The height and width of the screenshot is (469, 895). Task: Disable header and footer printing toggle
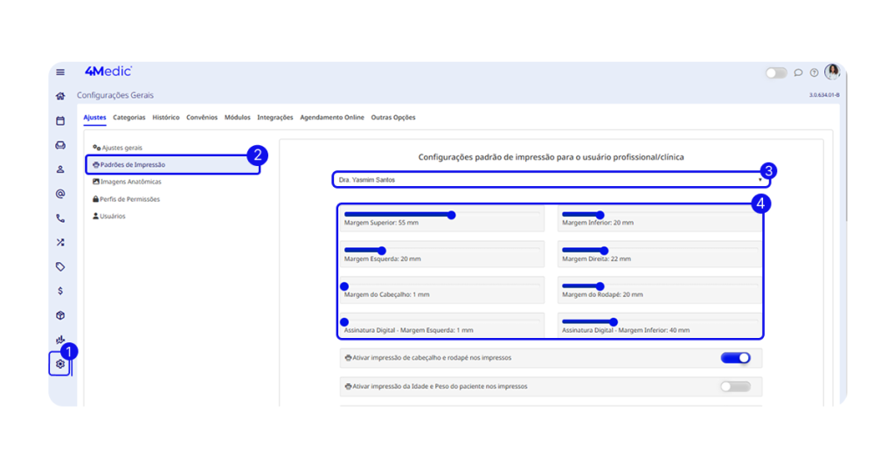coord(735,358)
